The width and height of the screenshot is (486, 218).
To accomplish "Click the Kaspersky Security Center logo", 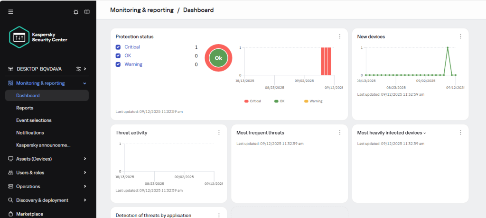I will 38,37.
